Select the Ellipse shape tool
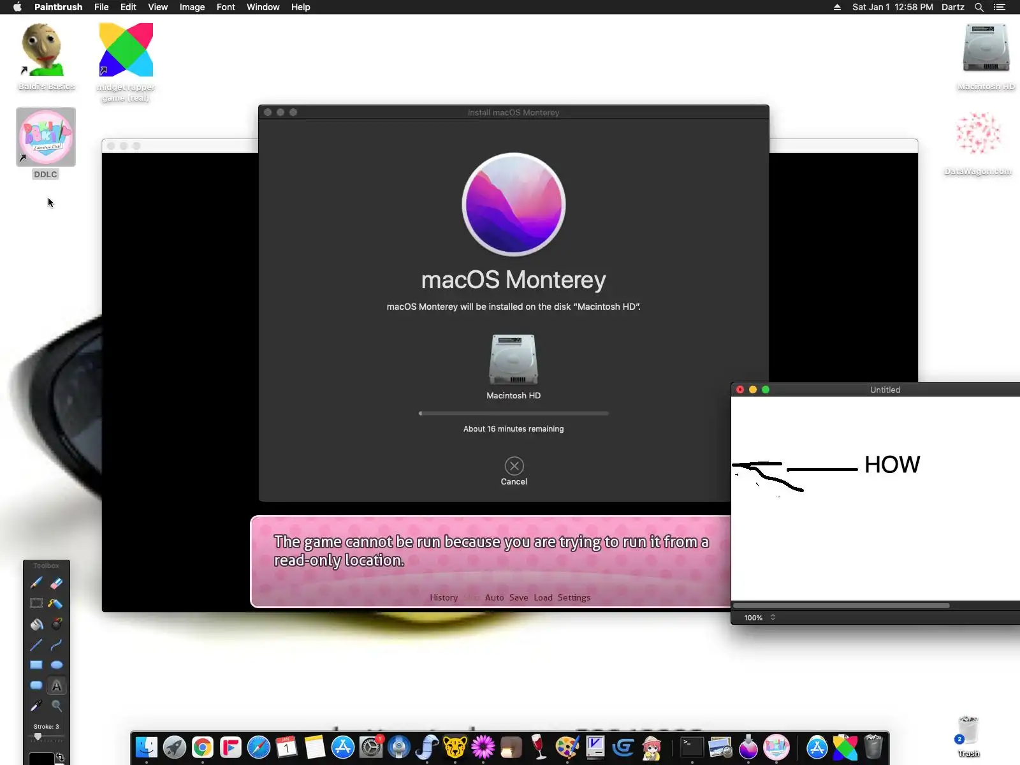Screen dimensions: 1020x765 tap(57, 665)
